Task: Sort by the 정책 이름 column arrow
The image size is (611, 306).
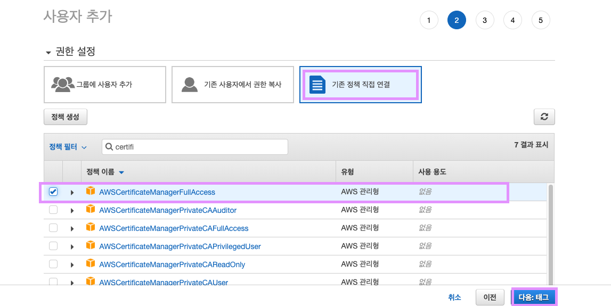Action: pos(121,172)
